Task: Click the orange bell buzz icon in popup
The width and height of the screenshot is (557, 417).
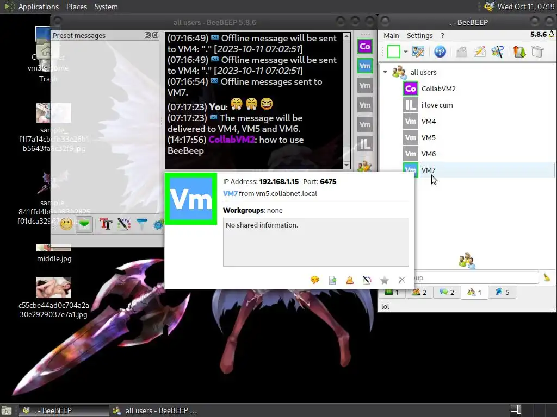Action: click(x=350, y=280)
